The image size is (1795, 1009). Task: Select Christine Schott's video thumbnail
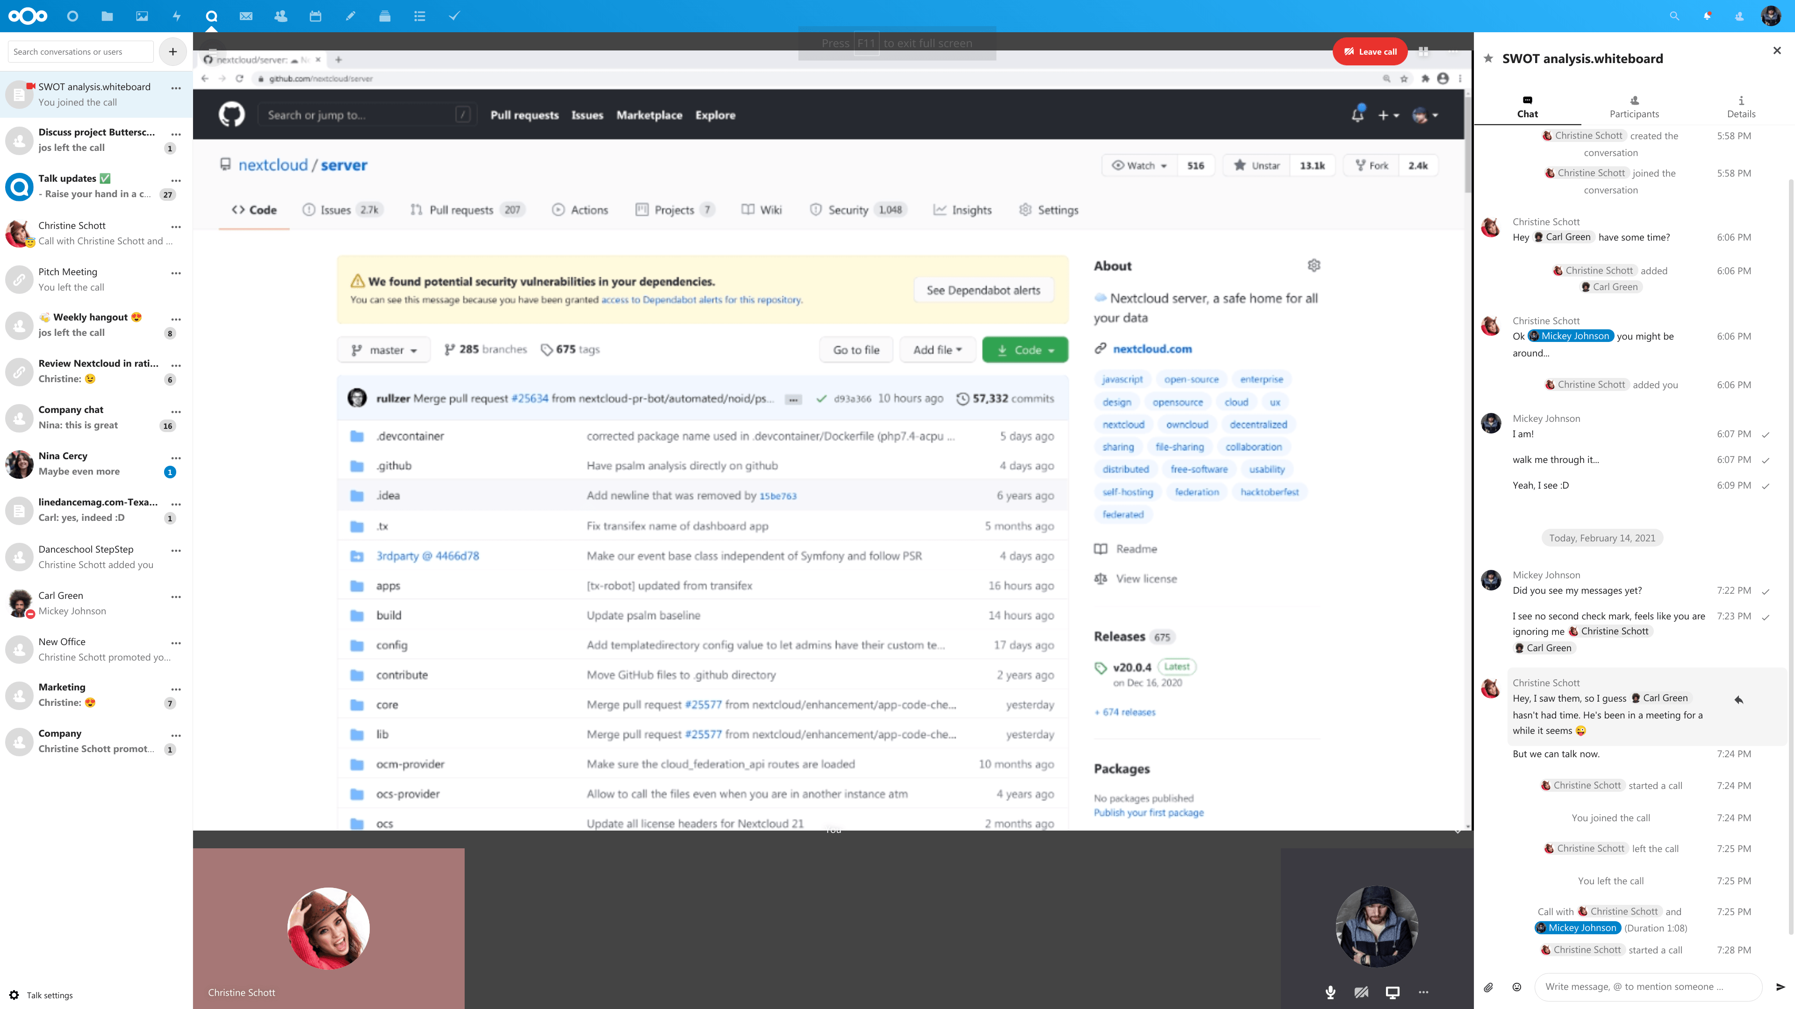tap(329, 928)
